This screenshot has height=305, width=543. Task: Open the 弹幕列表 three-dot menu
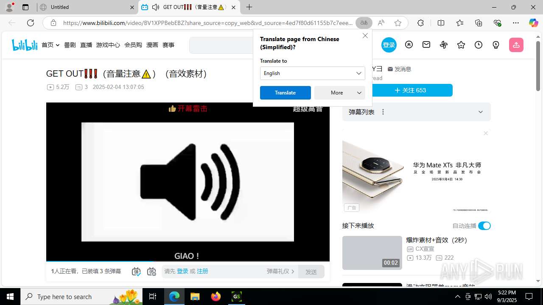383,112
